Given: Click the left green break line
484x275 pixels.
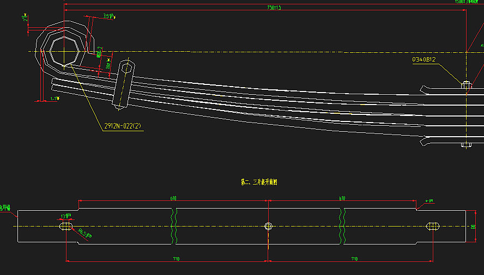Looking at the screenshot, I should click(173, 225).
